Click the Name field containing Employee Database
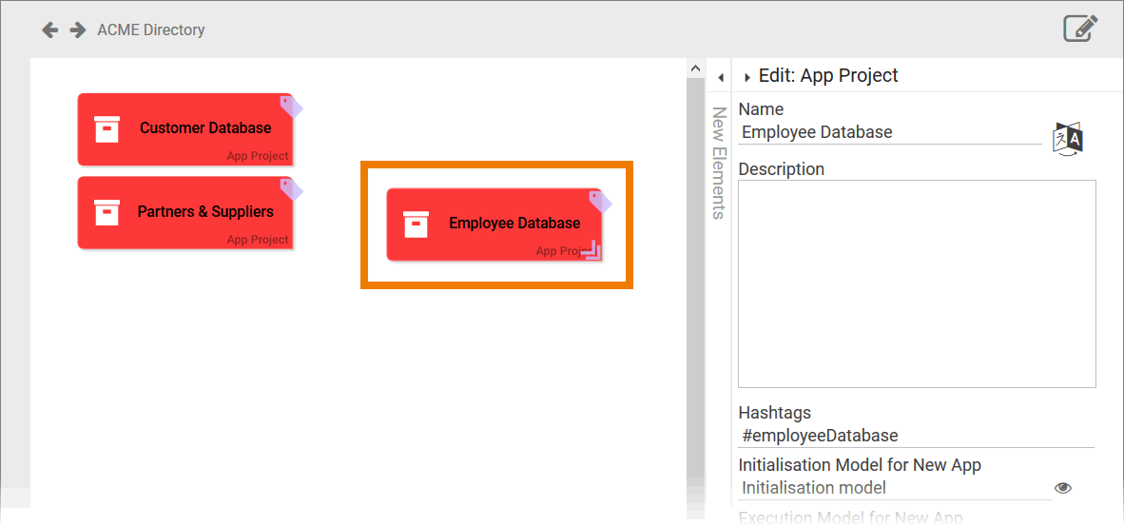This screenshot has width=1124, height=527. [x=889, y=132]
